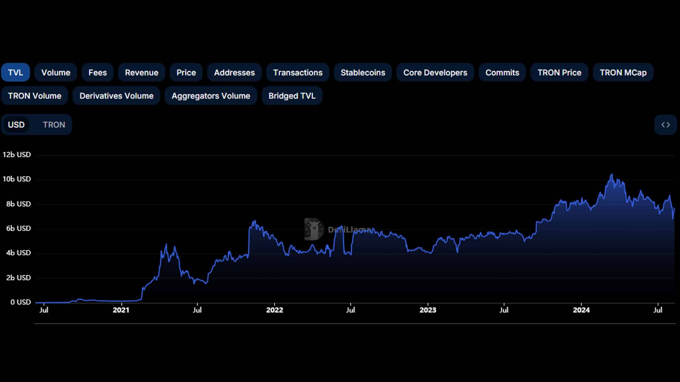Switch denomination to TRON
The height and width of the screenshot is (382, 680).
click(x=54, y=125)
